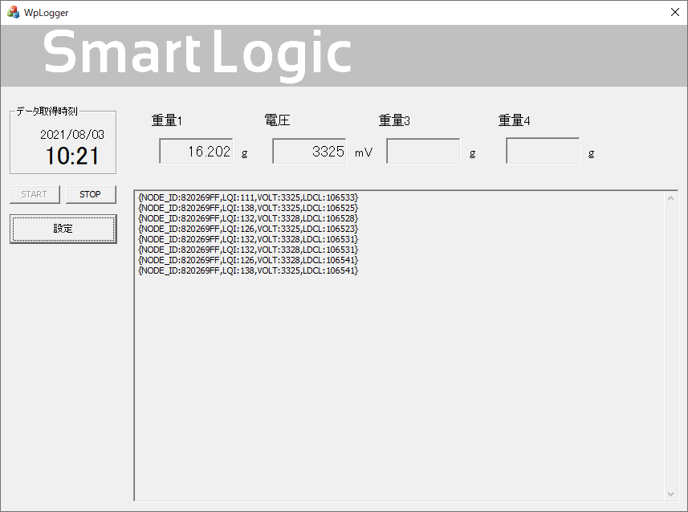The width and height of the screenshot is (688, 512).
Task: Open the 設定 settings dialog
Action: [x=63, y=229]
